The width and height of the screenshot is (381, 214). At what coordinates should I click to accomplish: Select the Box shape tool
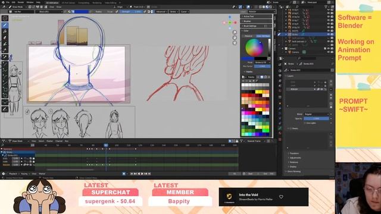pyautogui.click(x=5, y=89)
